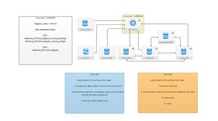The height and width of the screenshot is (121, 218).
Task: Click the plug icon on Corona_DWH node
Action: 191,48
